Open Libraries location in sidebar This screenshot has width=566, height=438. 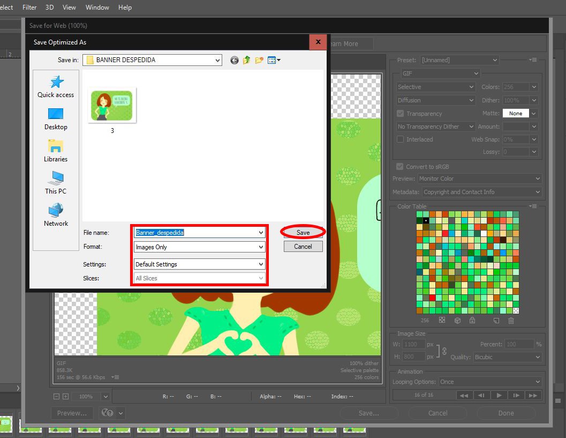[x=56, y=151]
